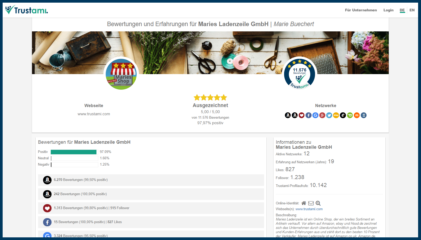421x240 pixels.
Task: Click the Facebook icon in the 15 Bewertungen row
Action: click(47, 222)
